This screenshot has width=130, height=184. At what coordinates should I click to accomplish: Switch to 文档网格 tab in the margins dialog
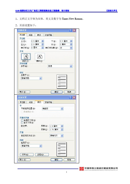[x=48, y=35]
